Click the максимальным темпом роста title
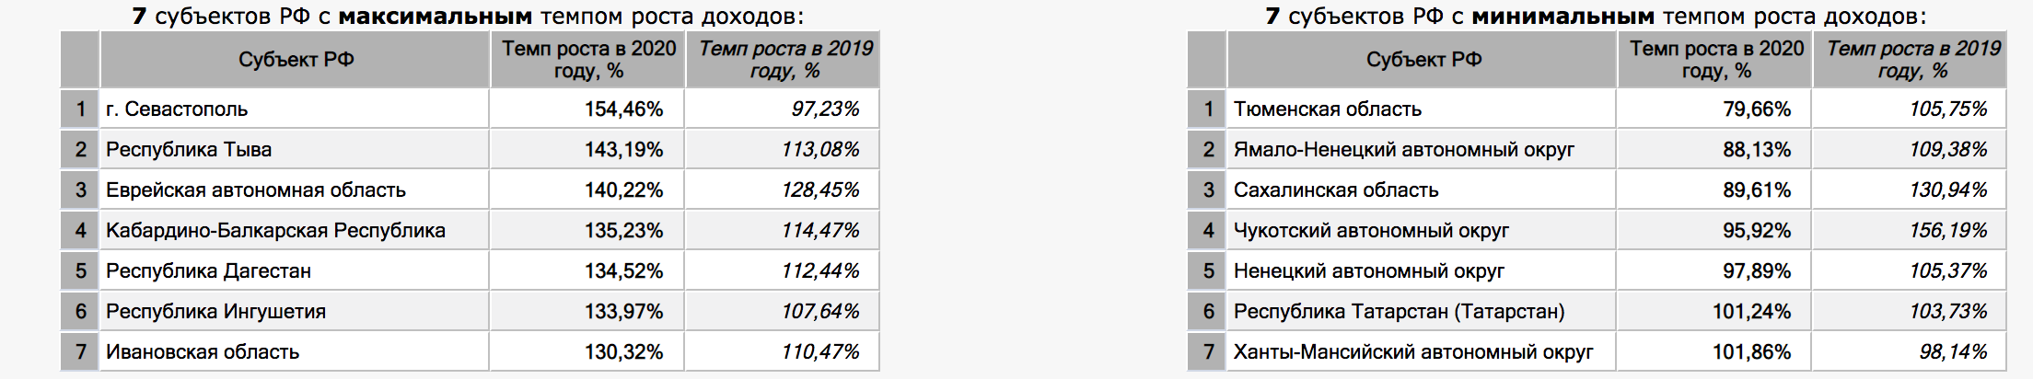Viewport: 2033px width, 379px height. pos(571,16)
